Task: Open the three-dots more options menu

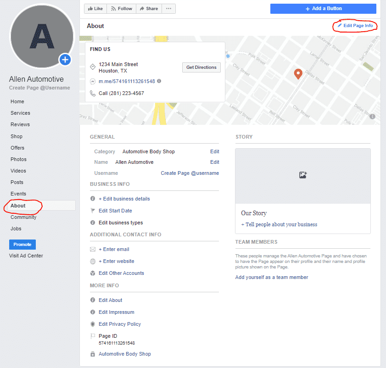Action: [168, 9]
